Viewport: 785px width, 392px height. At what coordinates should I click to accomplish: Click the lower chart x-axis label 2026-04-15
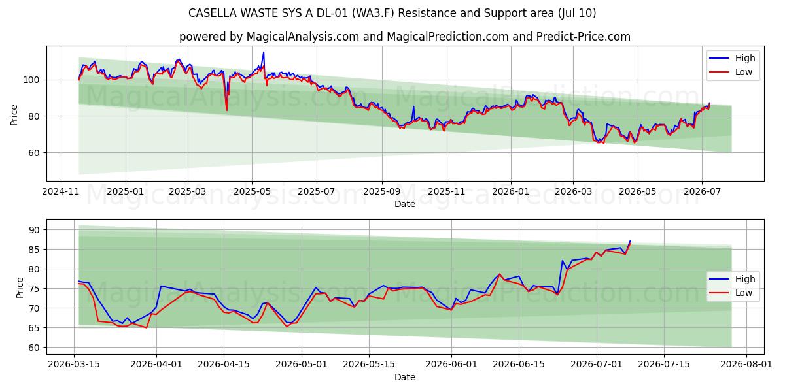pyautogui.click(x=224, y=366)
